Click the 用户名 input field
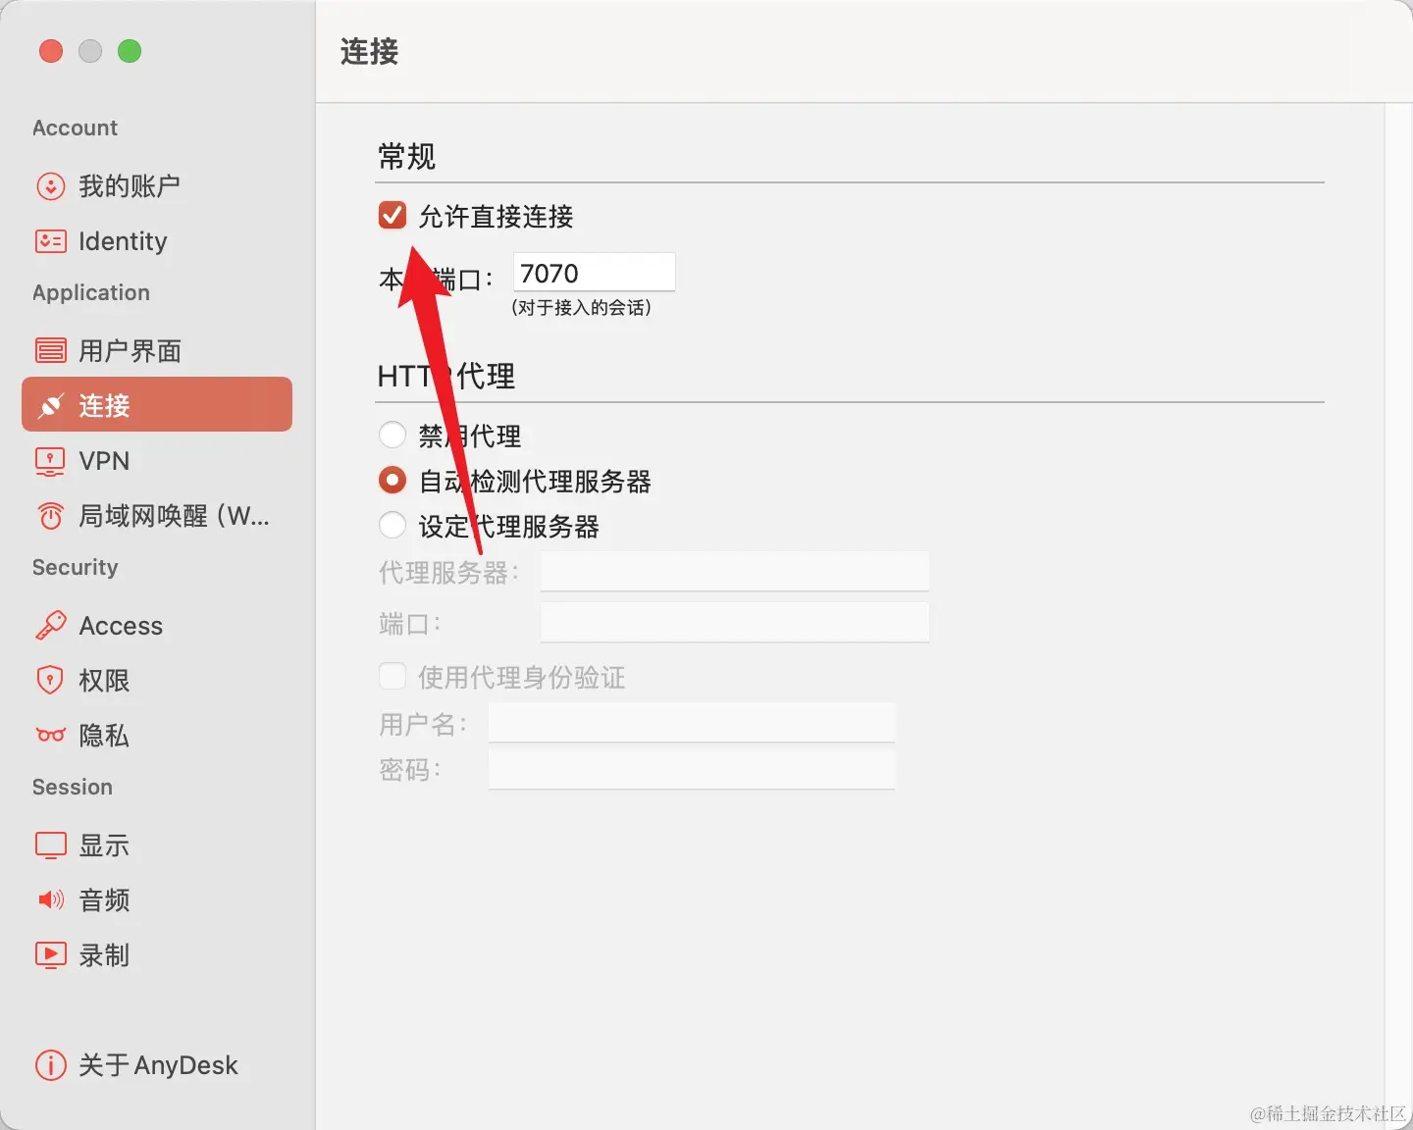 pos(692,723)
